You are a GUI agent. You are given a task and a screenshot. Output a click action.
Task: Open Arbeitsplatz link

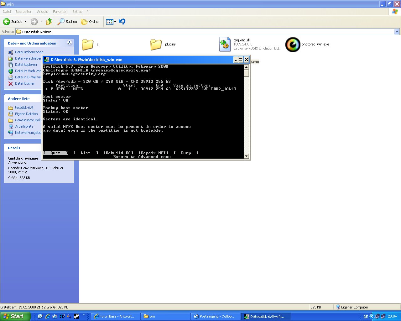24,126
